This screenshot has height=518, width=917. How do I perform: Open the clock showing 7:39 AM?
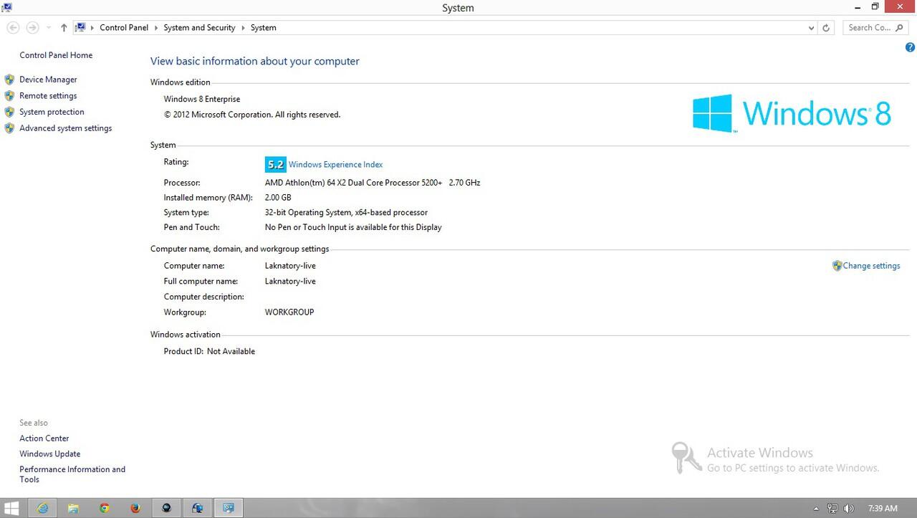pyautogui.click(x=882, y=509)
